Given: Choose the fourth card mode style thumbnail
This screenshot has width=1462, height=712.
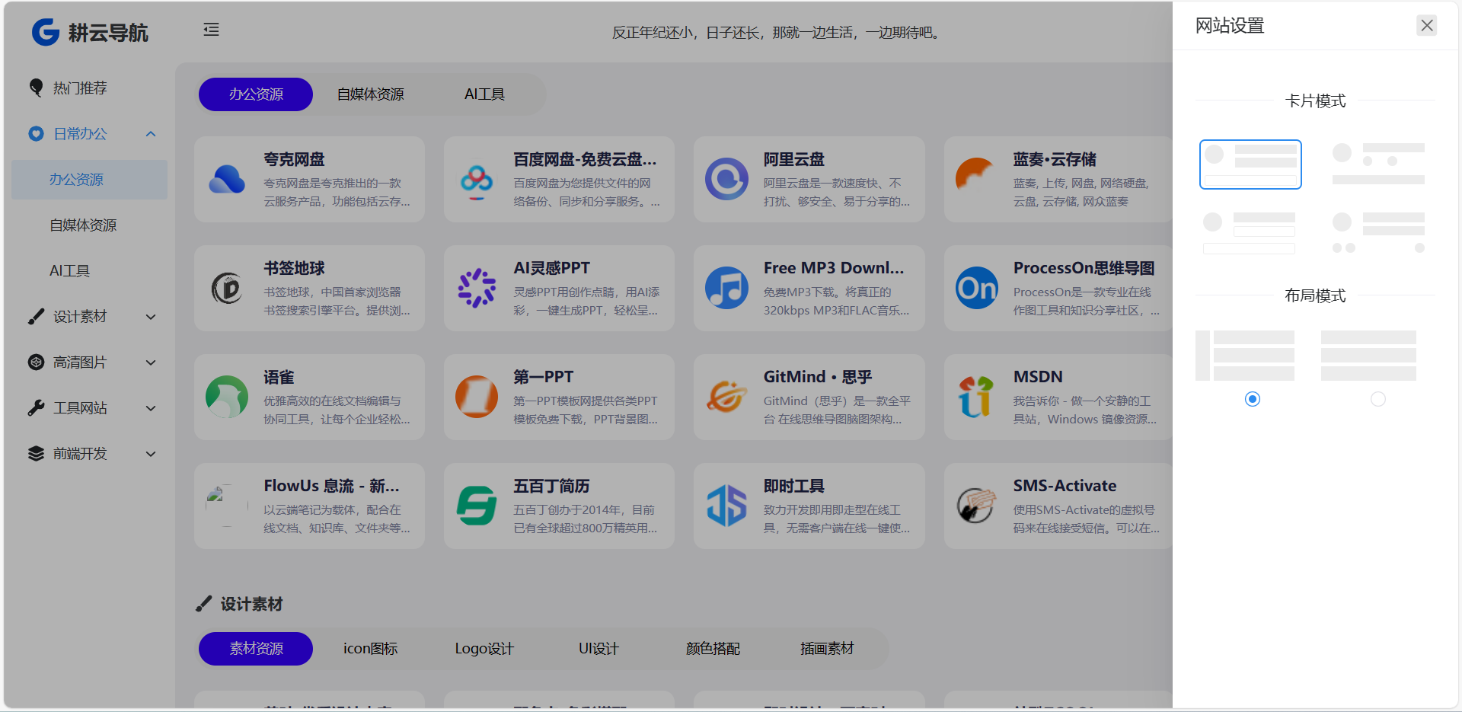Looking at the screenshot, I should [x=1378, y=233].
